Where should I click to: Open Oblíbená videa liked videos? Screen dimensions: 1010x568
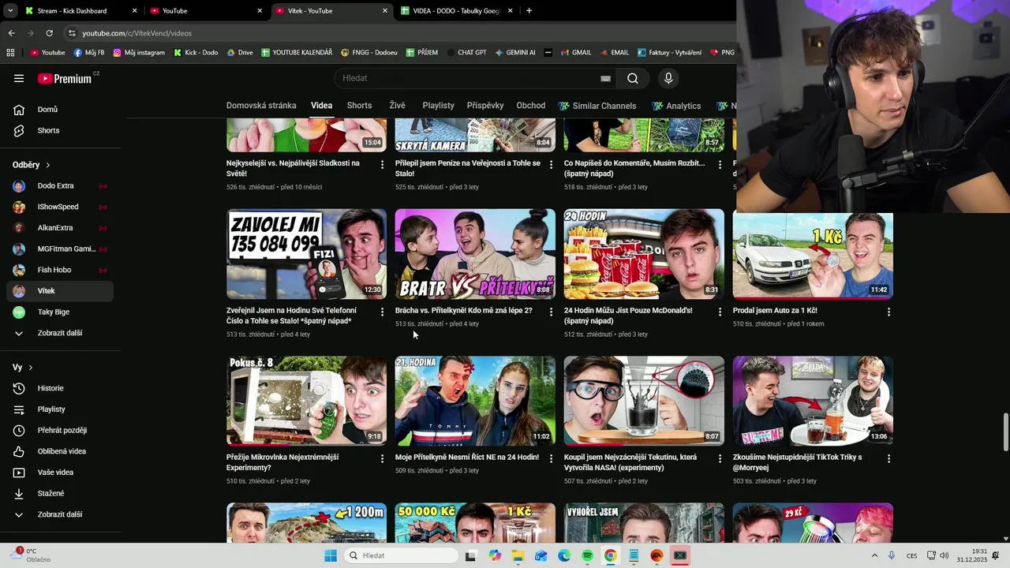60,451
